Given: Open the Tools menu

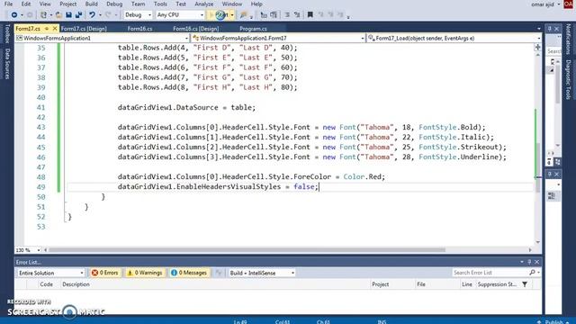Looking at the screenshot, I should pos(160,4).
